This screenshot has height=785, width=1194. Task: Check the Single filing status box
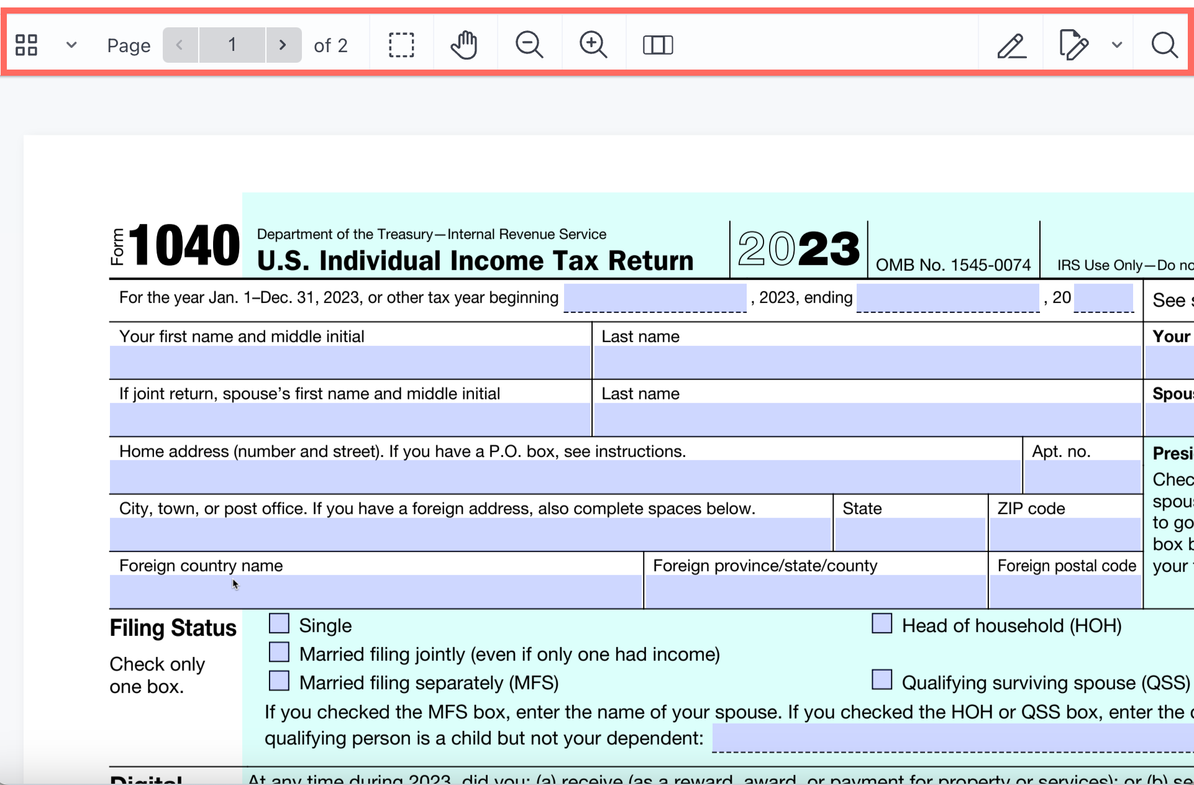pyautogui.click(x=279, y=624)
